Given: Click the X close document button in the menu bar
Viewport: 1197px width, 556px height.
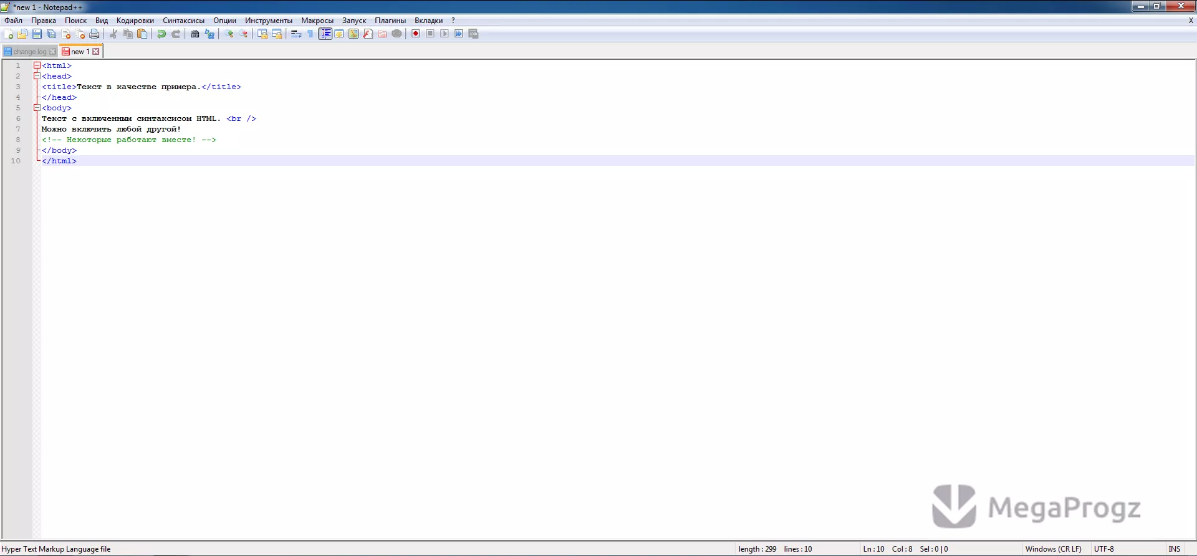Looking at the screenshot, I should (1191, 21).
